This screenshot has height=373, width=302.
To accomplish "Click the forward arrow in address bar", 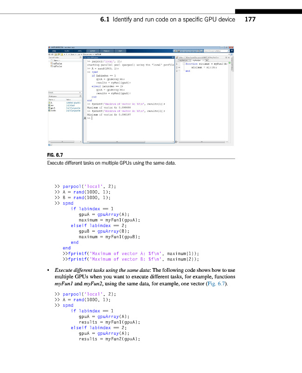I will pos(52,54).
